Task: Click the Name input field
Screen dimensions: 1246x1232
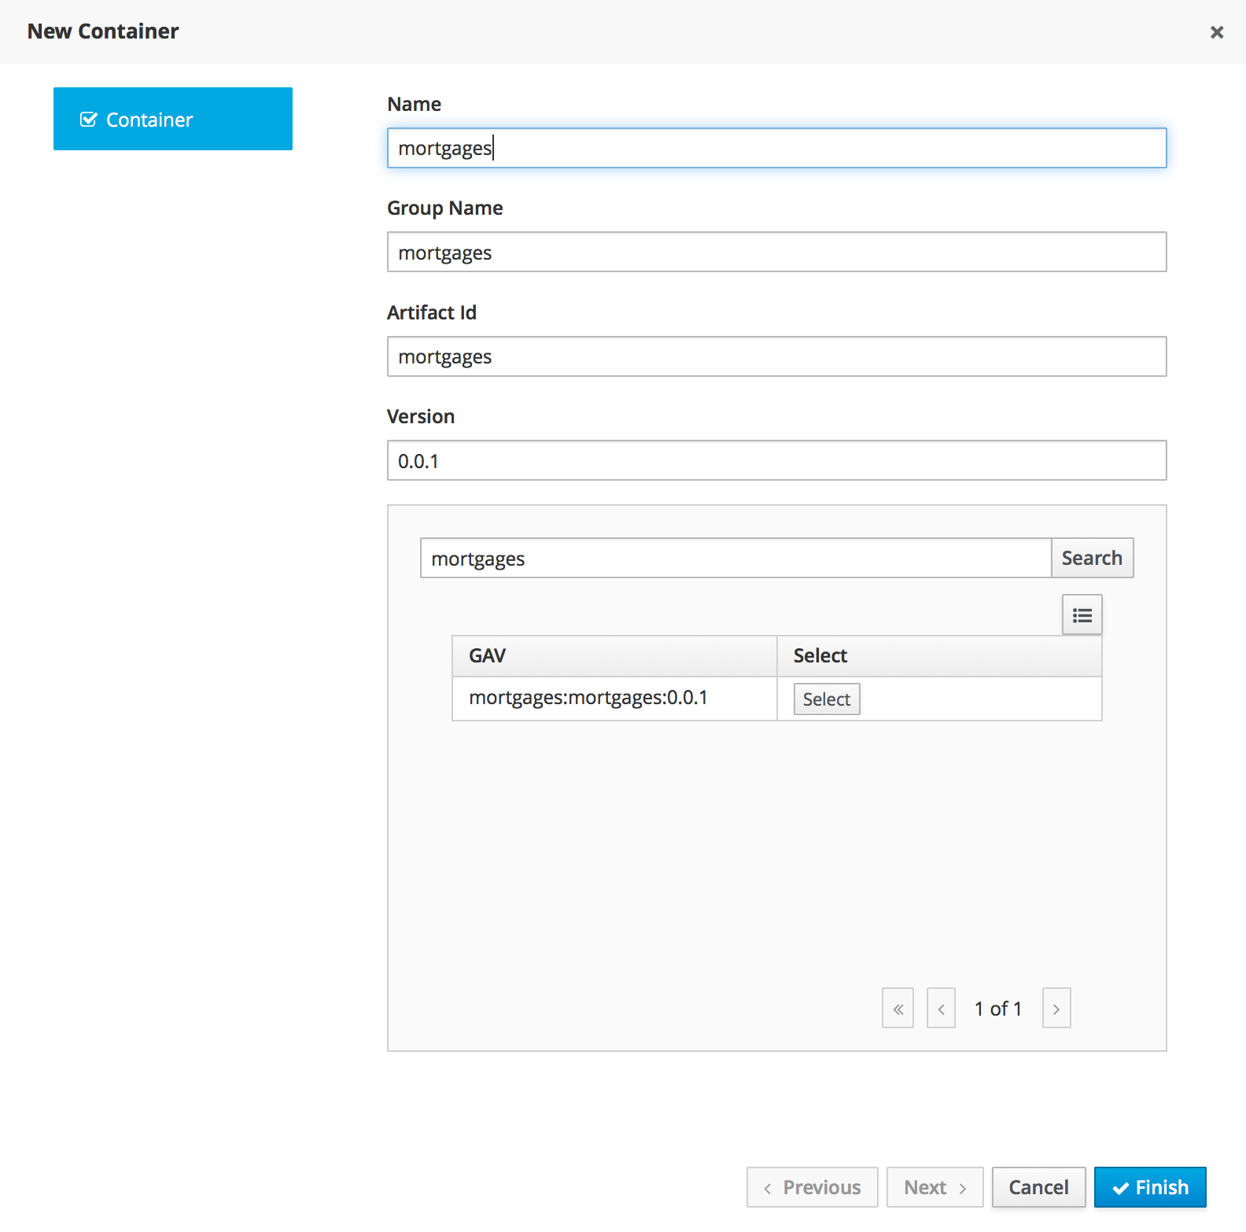Action: point(776,149)
